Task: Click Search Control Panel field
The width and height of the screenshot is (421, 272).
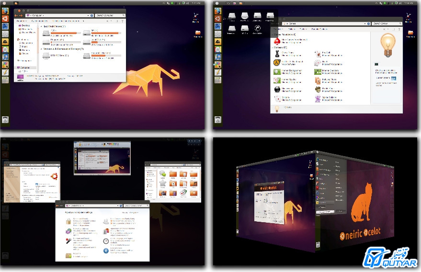Action: point(136,206)
